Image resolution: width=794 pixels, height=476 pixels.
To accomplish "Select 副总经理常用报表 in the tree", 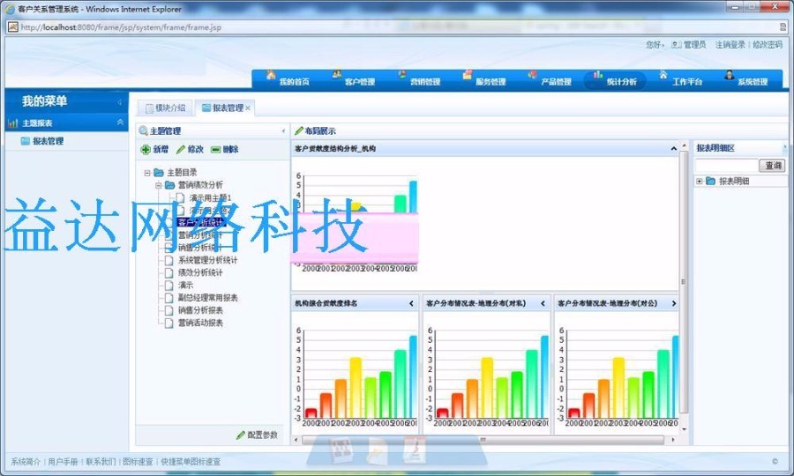I will pos(207,298).
